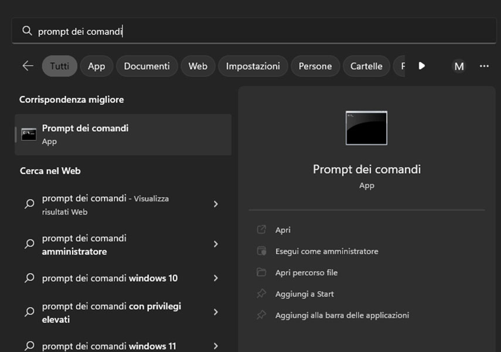Show more filters with the play arrow
The width and height of the screenshot is (501, 352).
coord(422,66)
